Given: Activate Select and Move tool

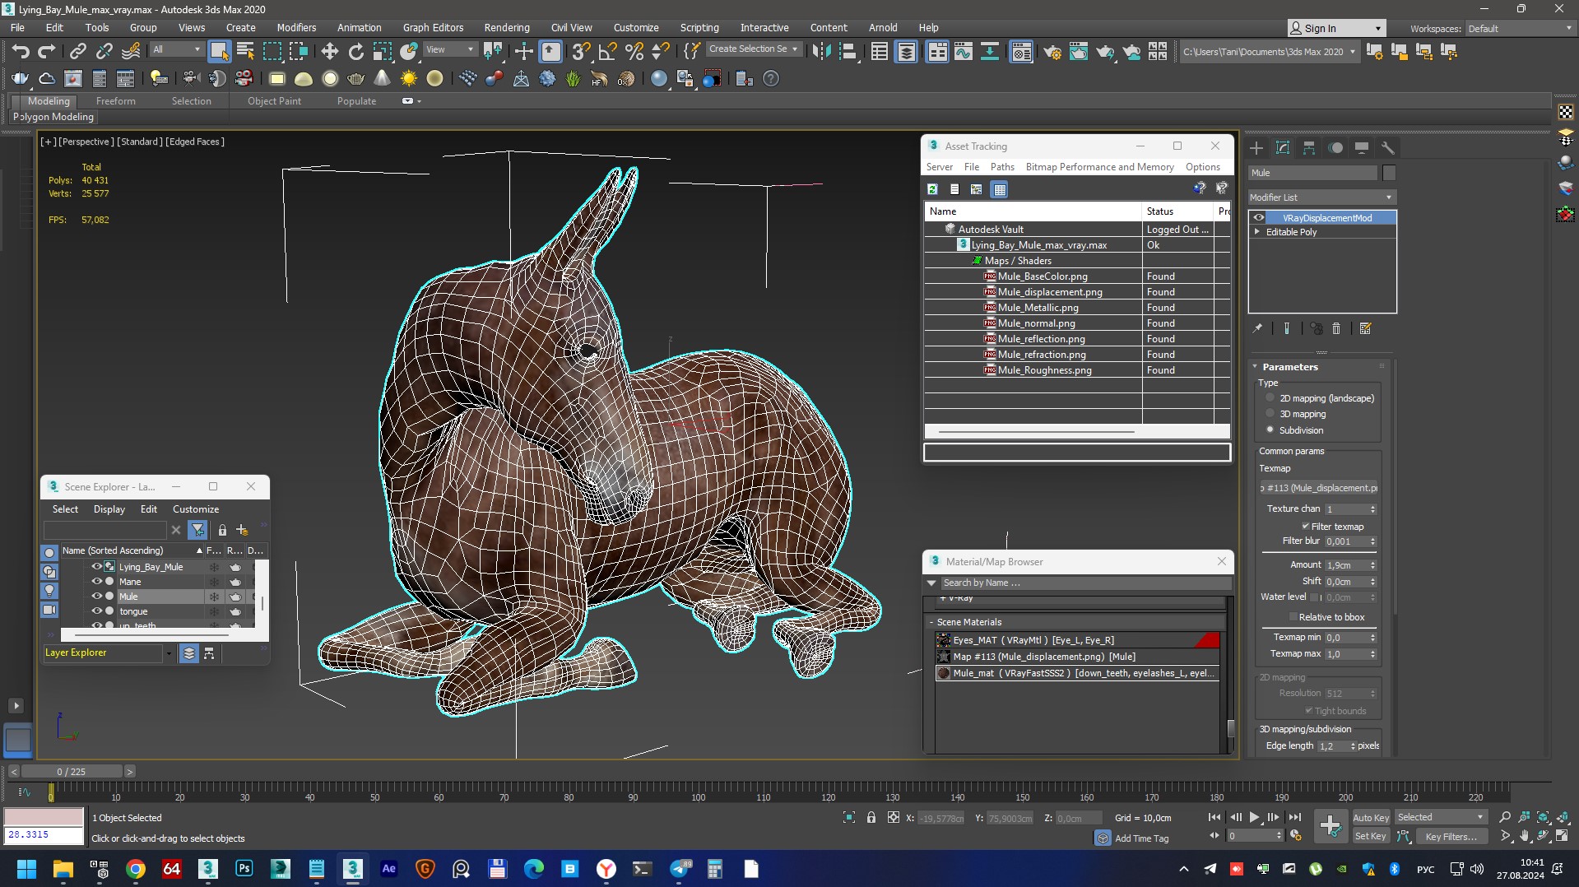Looking at the screenshot, I should click(329, 51).
